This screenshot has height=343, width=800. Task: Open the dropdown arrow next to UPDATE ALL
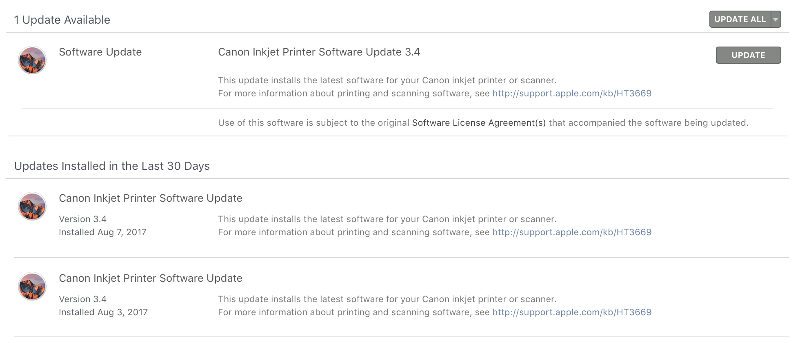pyautogui.click(x=776, y=20)
